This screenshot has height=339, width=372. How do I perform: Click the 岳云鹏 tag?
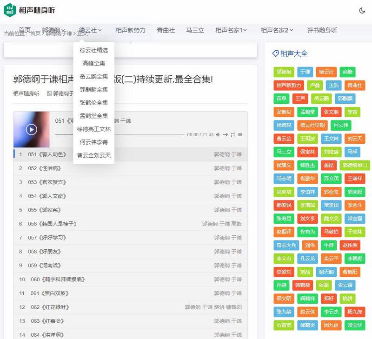[321, 99]
